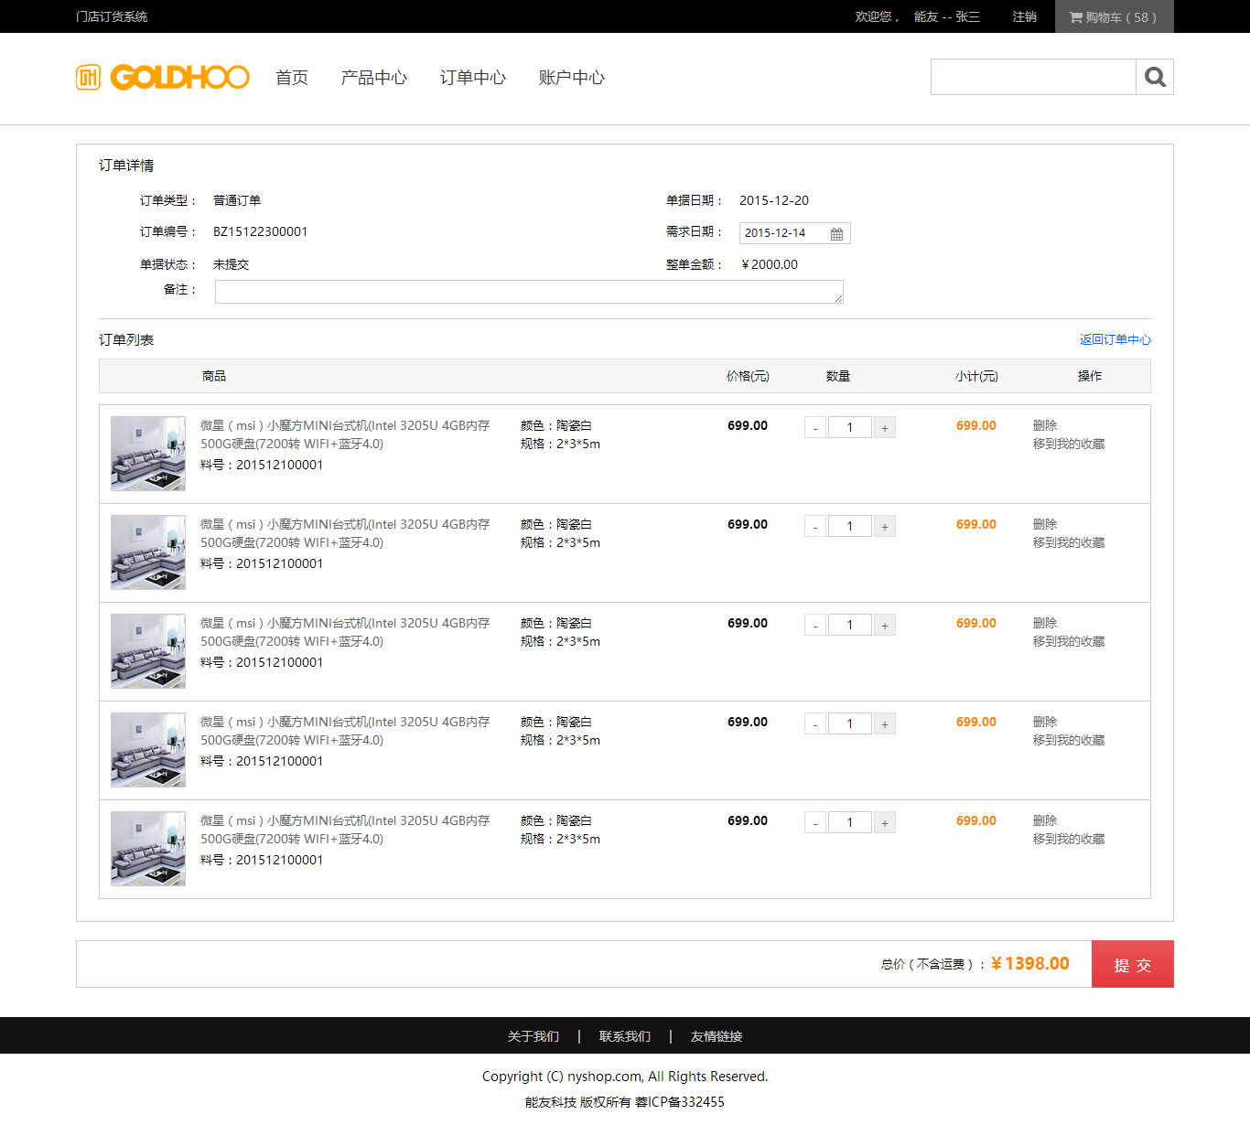
Task: Click 注销 to log out
Action: [x=1024, y=16]
